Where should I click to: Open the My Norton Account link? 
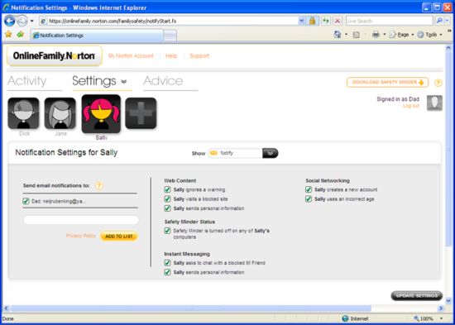131,55
